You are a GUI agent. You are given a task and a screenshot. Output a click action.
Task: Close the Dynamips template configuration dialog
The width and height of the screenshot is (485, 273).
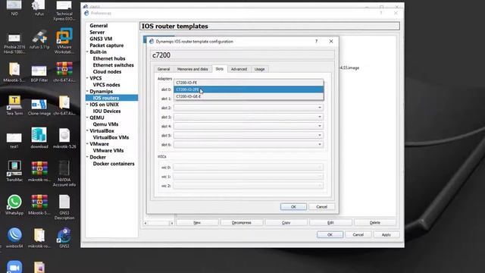tap(331, 41)
